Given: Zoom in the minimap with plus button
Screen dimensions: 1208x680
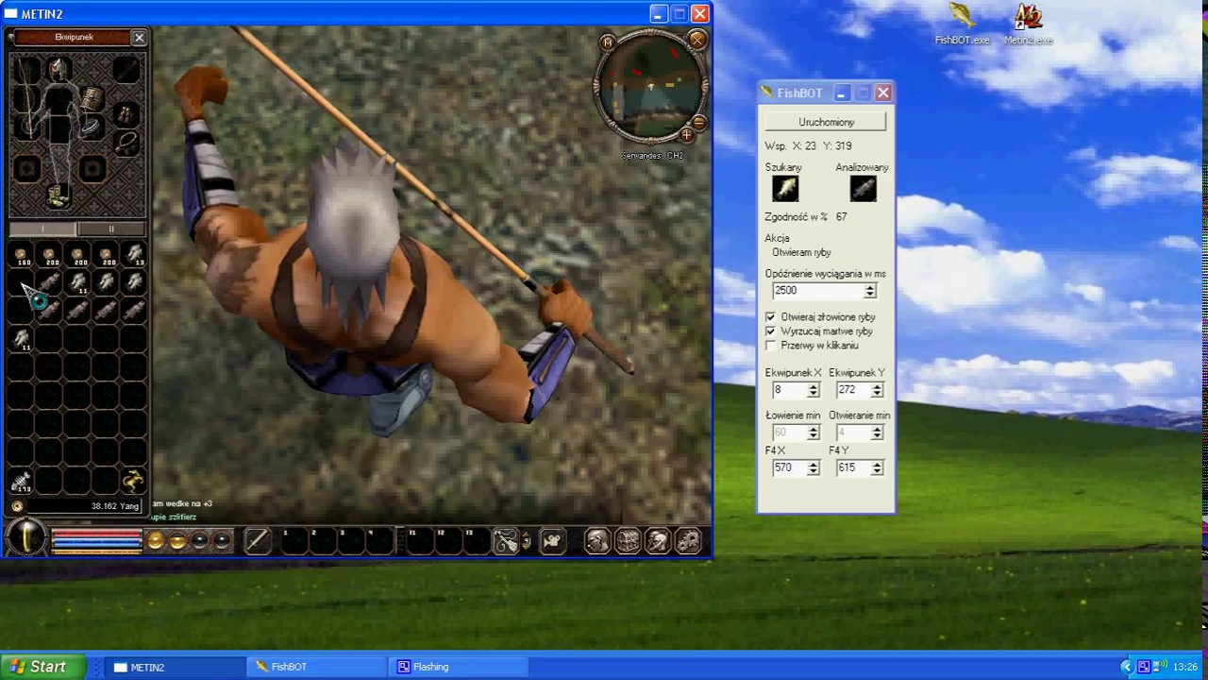Looking at the screenshot, I should 686,136.
